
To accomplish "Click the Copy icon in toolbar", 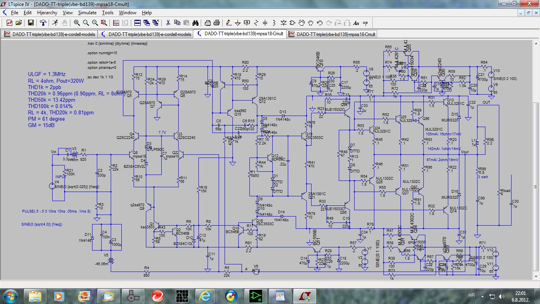I will (177, 23).
